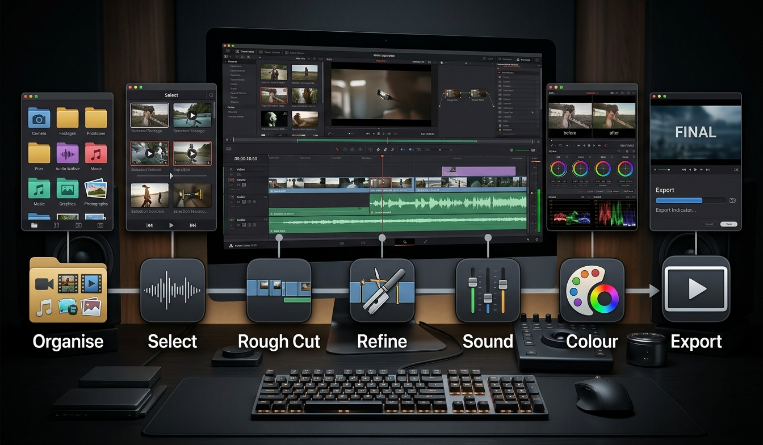
Task: Open the yellow Files folder
Action: tap(39, 153)
